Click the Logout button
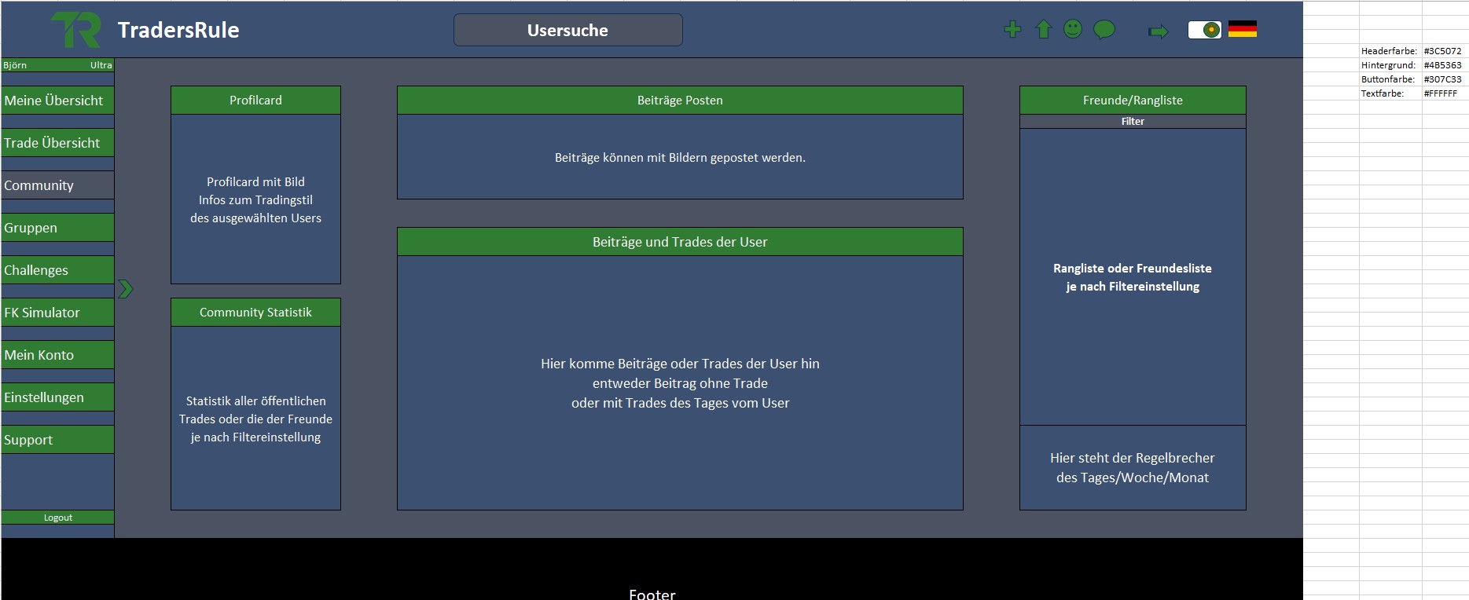This screenshot has width=1469, height=600. (57, 518)
